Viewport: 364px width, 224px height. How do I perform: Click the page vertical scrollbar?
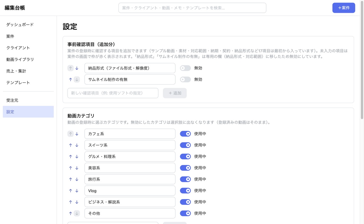[x=362, y=60]
